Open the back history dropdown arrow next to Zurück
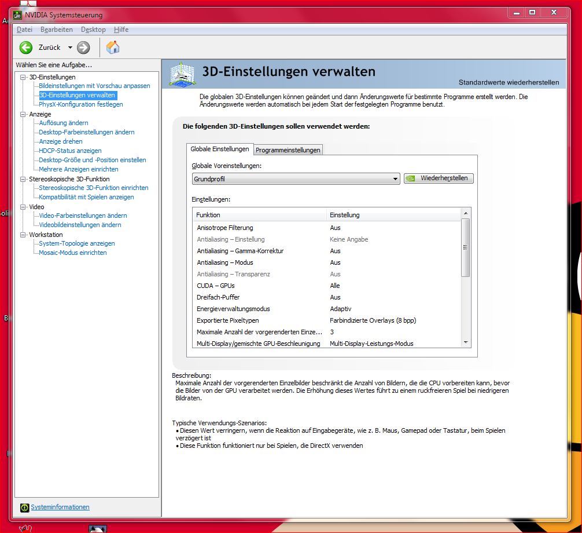 pyautogui.click(x=70, y=48)
